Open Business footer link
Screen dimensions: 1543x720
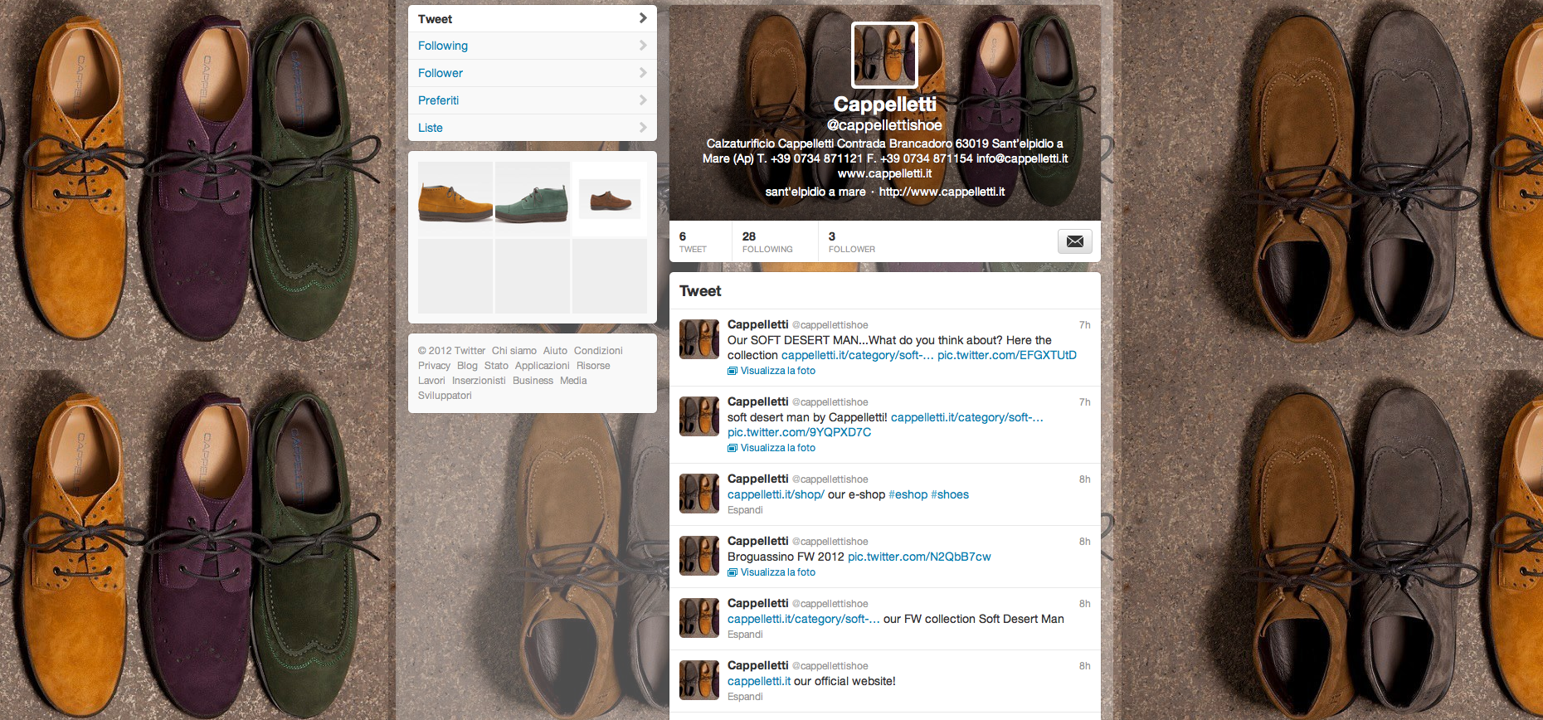click(533, 381)
